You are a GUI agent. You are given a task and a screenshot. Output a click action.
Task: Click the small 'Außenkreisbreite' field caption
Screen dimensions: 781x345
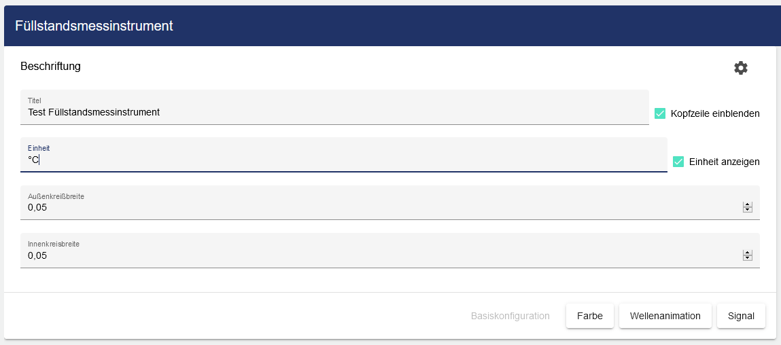(x=56, y=196)
